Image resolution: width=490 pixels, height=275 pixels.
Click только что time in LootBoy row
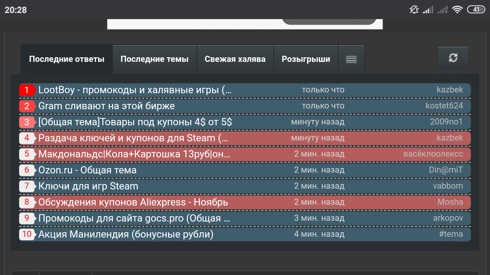click(x=323, y=90)
